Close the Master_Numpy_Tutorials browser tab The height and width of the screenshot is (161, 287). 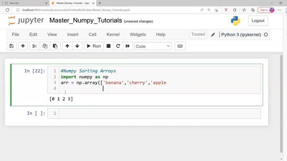tap(93, 3)
